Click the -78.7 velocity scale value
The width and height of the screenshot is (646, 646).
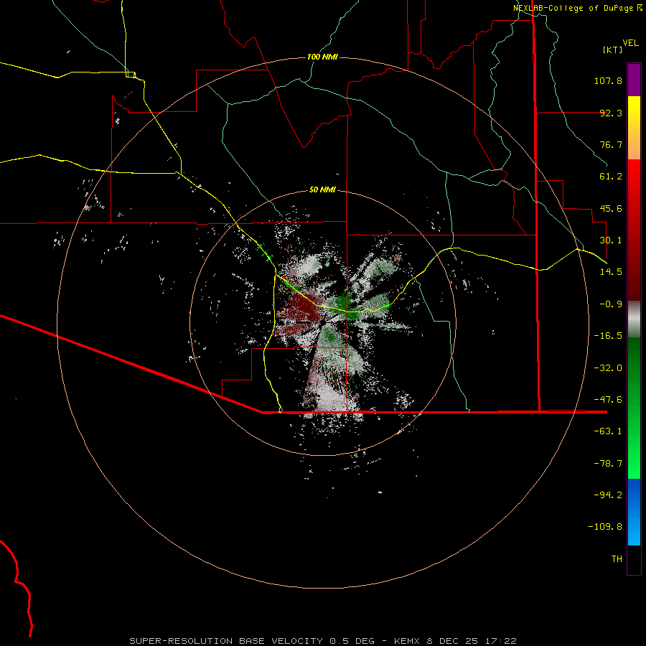point(608,464)
